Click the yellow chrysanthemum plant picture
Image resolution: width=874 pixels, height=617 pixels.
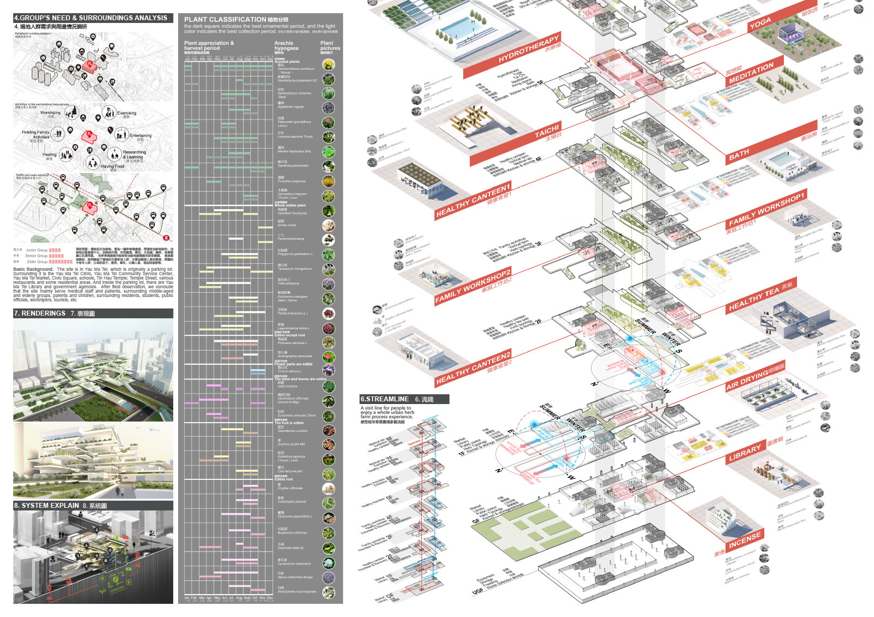point(328,65)
